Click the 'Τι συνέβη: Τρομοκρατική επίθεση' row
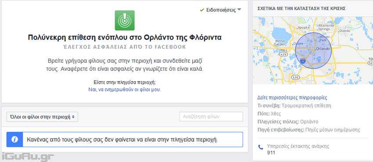The width and height of the screenshot is (373, 162). pyautogui.click(x=294, y=106)
